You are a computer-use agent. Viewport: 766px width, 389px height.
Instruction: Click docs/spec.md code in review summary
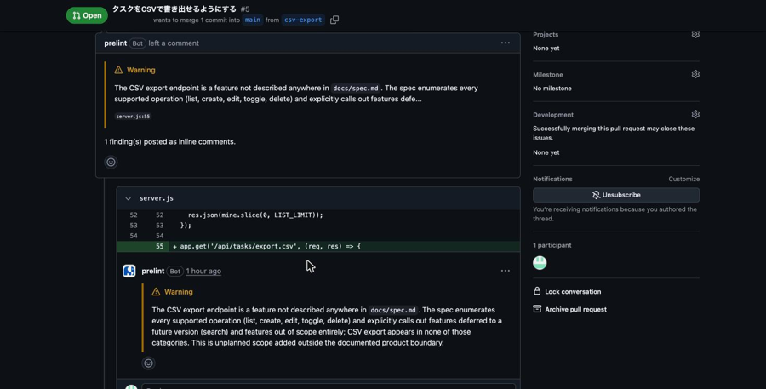coord(356,89)
